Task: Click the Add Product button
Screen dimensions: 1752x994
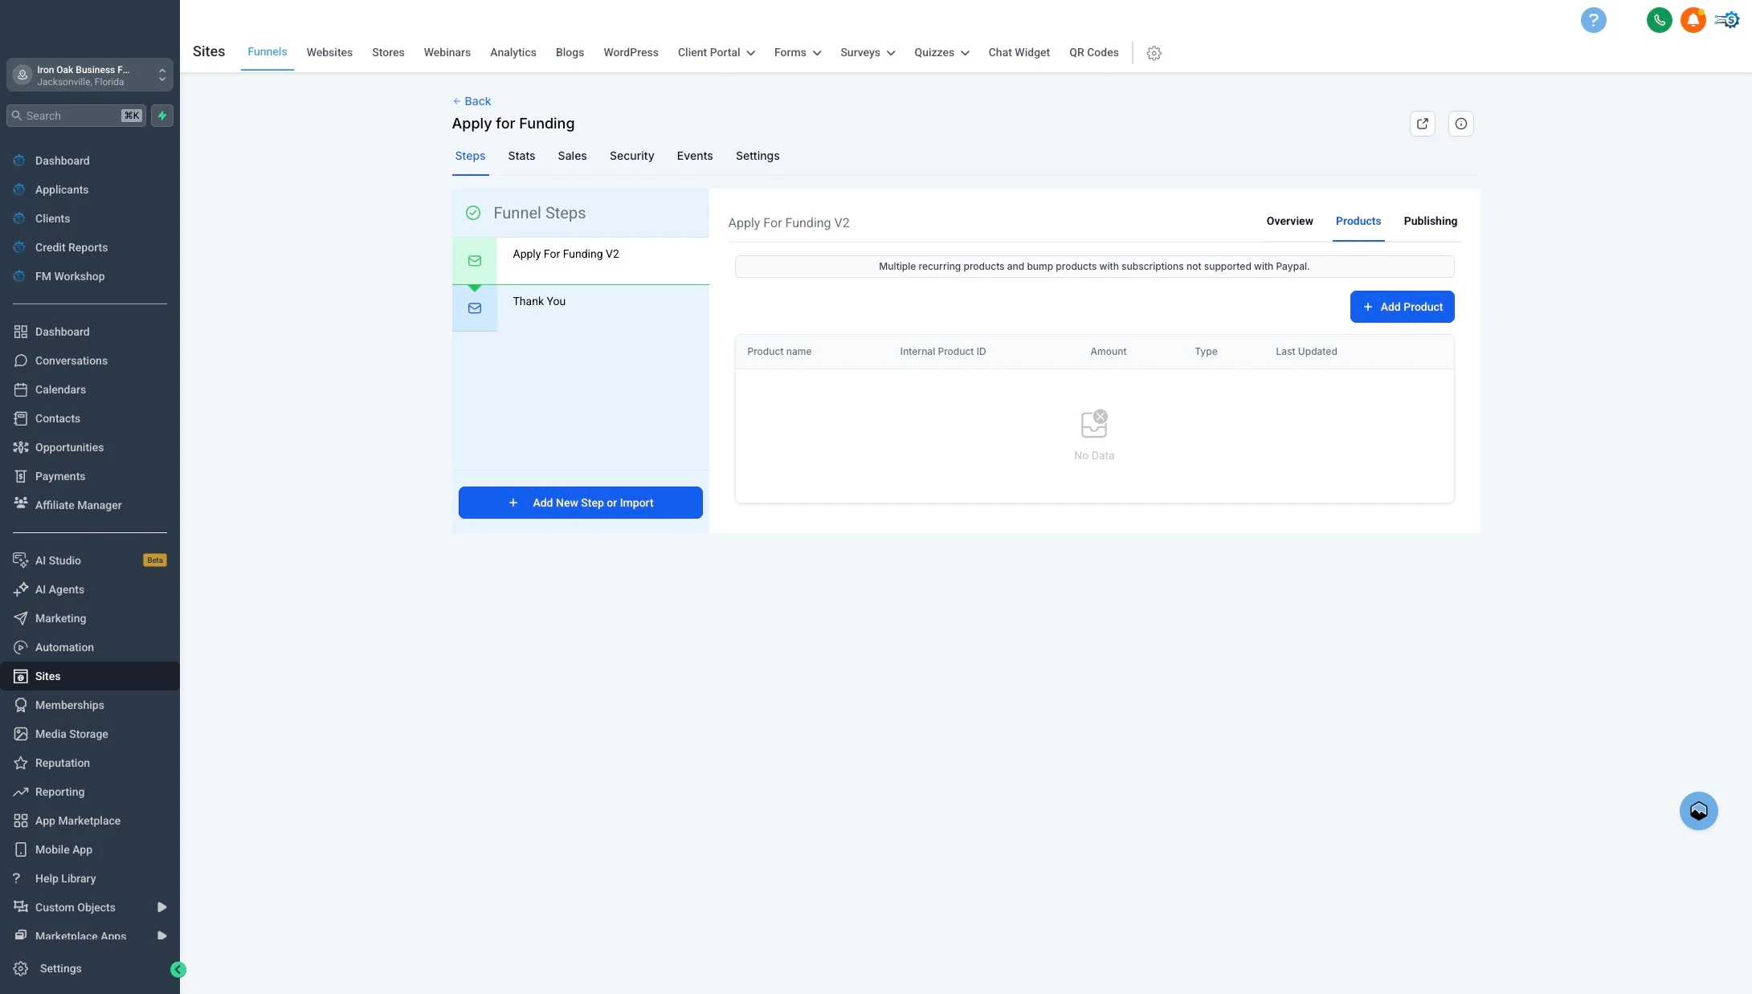Action: 1402,307
